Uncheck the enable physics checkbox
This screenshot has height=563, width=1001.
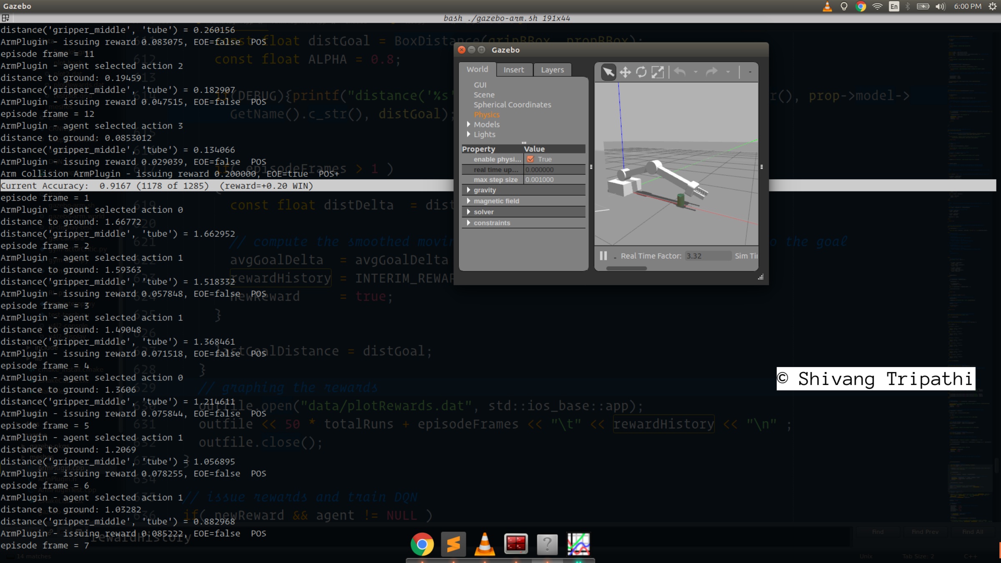(x=530, y=159)
